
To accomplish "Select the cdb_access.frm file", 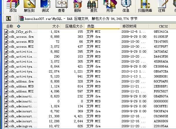I will pos(21,37).
